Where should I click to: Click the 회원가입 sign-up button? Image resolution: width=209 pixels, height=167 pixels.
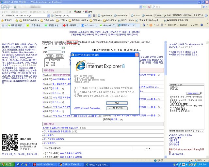(59, 56)
